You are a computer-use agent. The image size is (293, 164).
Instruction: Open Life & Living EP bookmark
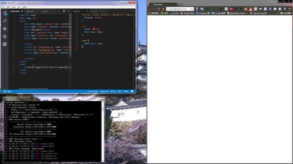coord(258,13)
